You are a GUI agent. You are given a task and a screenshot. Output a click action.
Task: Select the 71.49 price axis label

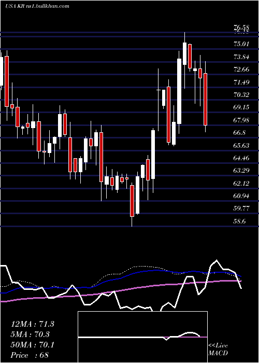(242, 82)
